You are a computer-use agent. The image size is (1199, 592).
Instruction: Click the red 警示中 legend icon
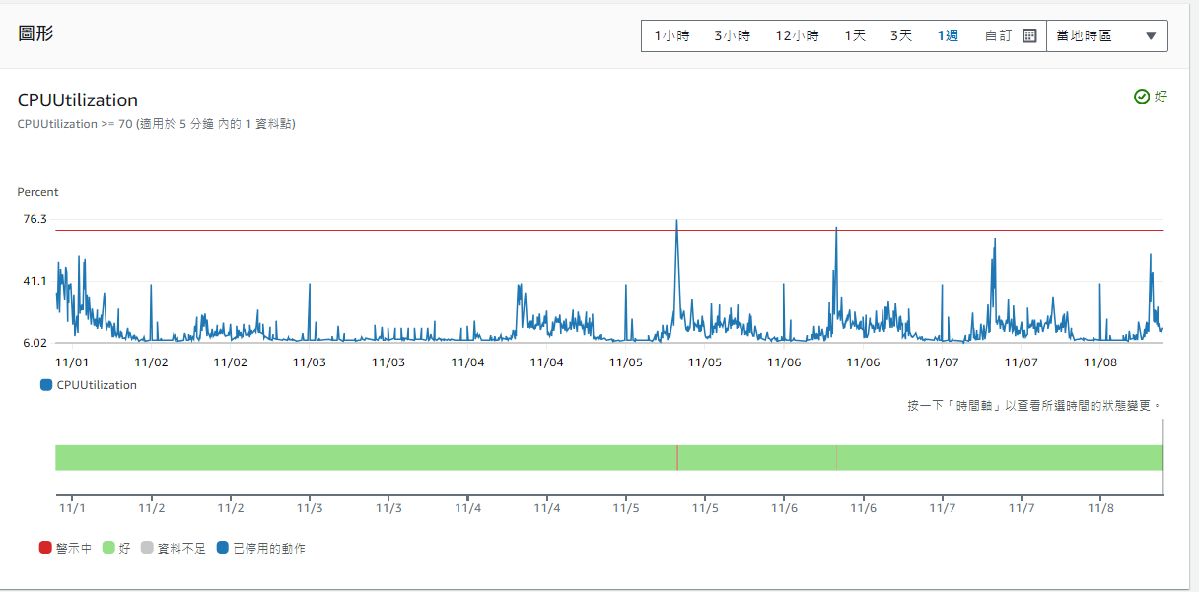pos(43,547)
